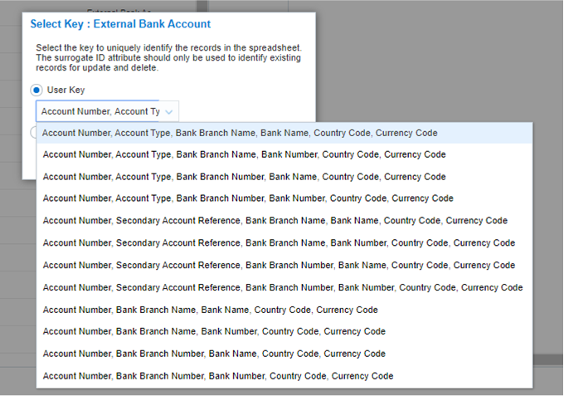
Task: Choose Account Number, Bank Branch Name, Bank Name key
Action: [210, 310]
